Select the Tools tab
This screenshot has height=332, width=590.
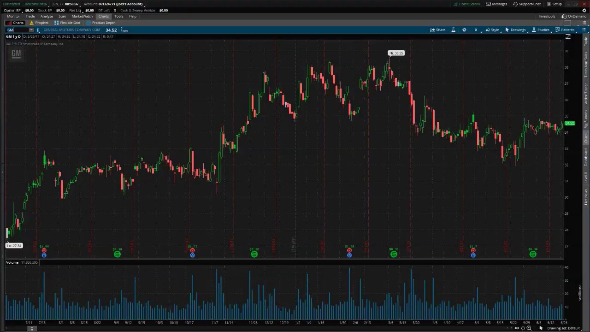[x=118, y=16]
